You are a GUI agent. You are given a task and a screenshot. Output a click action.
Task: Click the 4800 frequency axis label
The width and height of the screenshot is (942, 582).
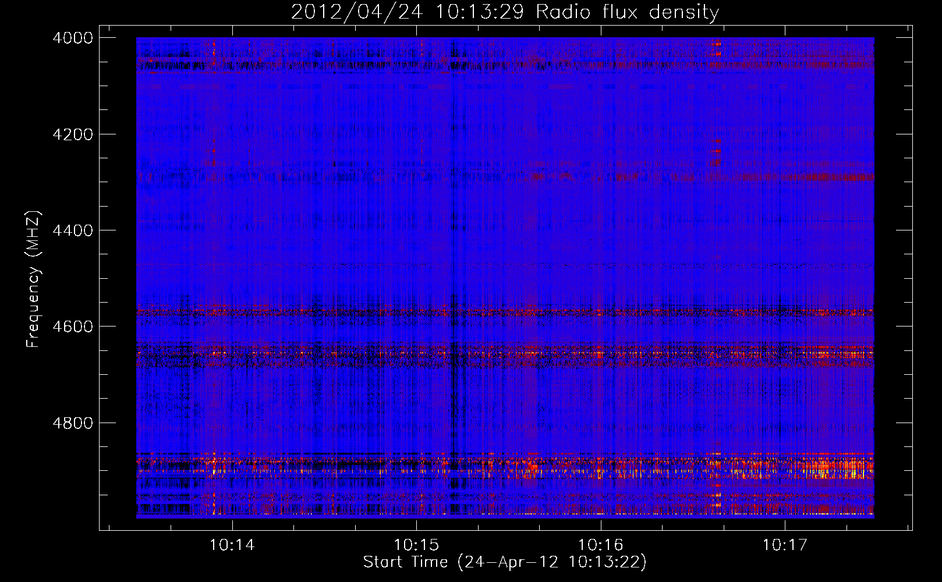(73, 423)
